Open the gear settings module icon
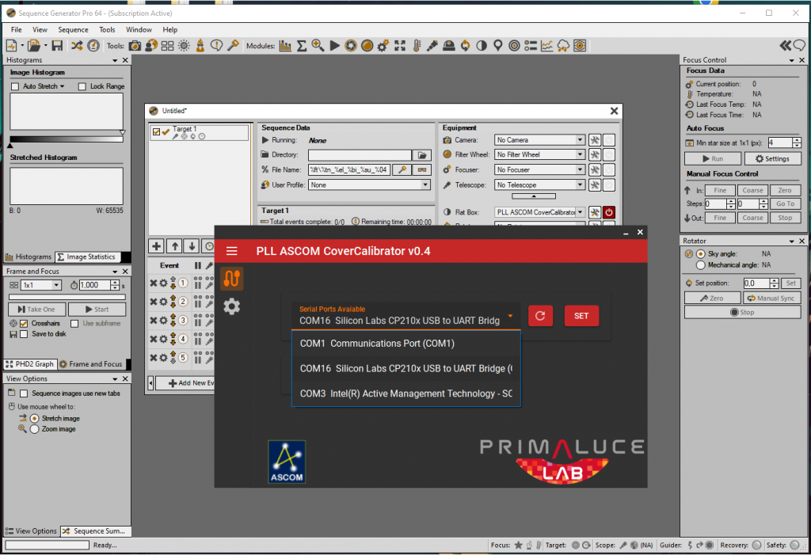Screen dimensions: 811x555 click(x=382, y=45)
